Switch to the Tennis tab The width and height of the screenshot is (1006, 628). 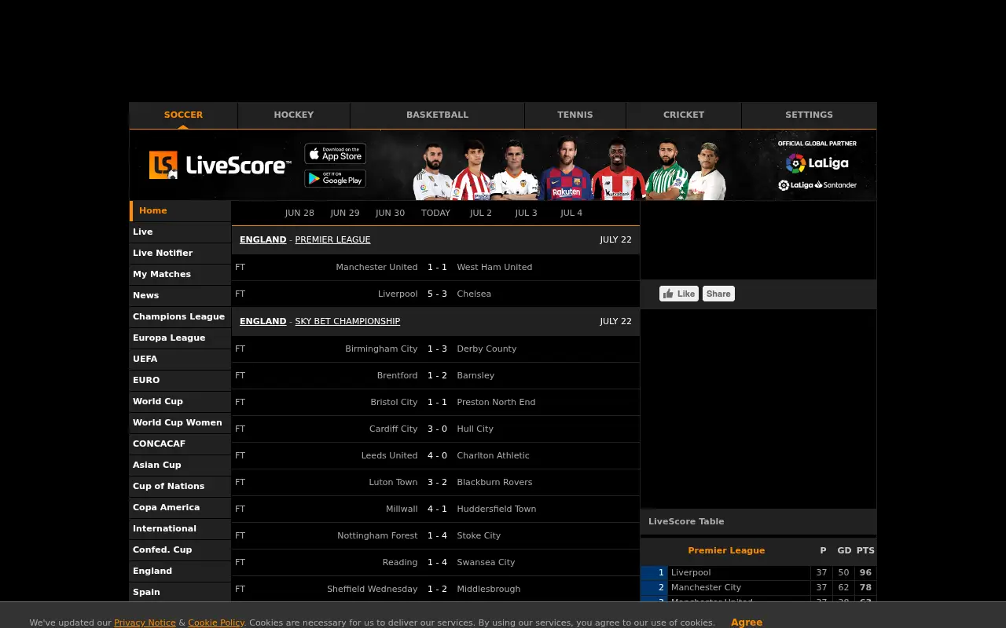(575, 115)
